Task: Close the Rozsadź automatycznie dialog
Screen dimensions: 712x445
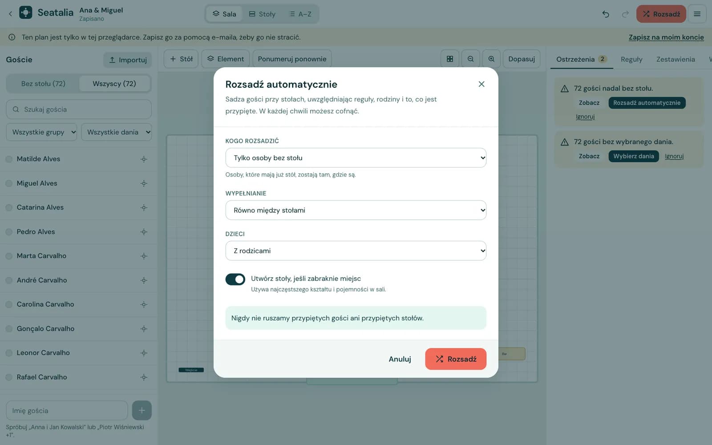Action: tap(481, 84)
